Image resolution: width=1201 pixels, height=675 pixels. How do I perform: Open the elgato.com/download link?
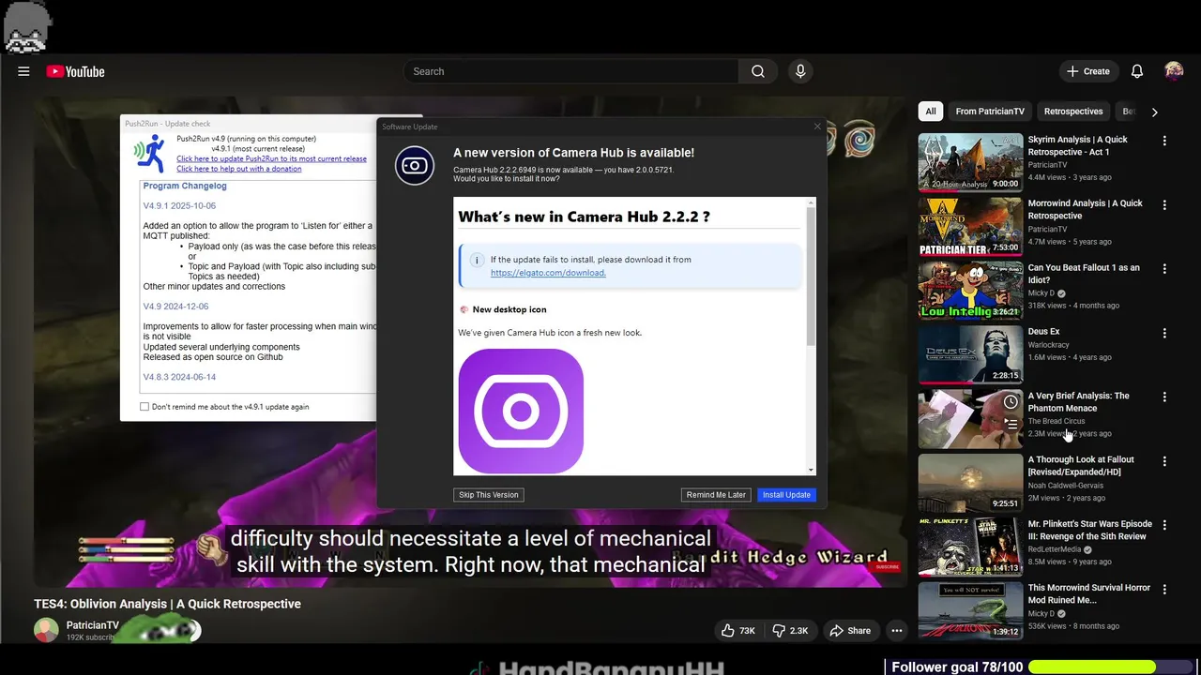[x=548, y=273]
